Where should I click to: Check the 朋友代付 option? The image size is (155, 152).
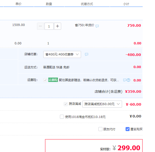pos(100,129)
